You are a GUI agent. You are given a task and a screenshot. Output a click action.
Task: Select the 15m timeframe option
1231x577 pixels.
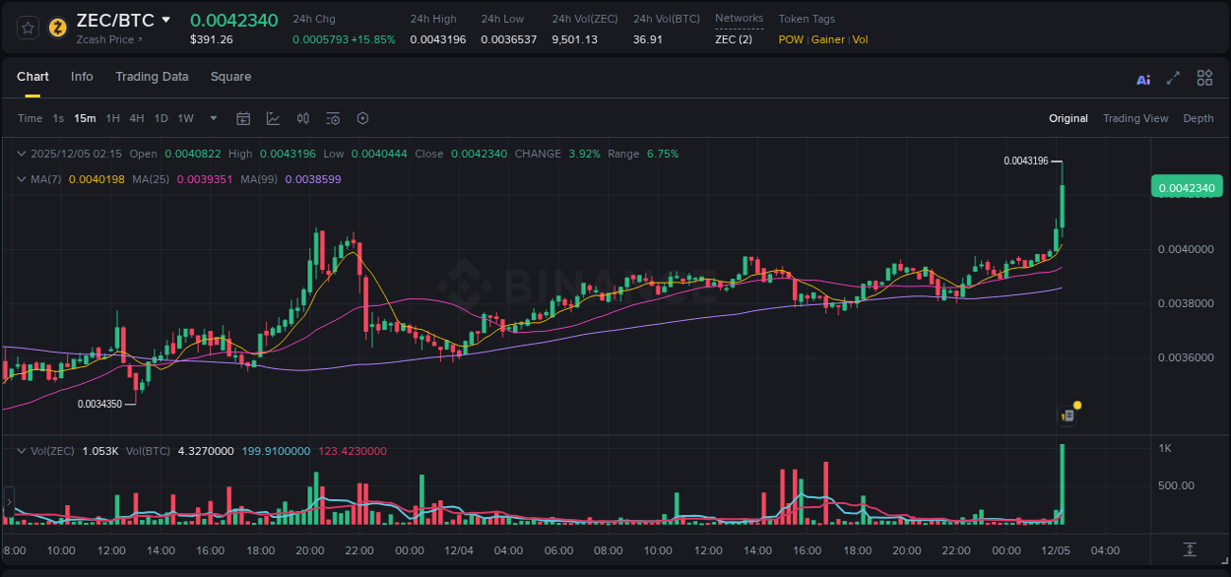click(x=84, y=118)
